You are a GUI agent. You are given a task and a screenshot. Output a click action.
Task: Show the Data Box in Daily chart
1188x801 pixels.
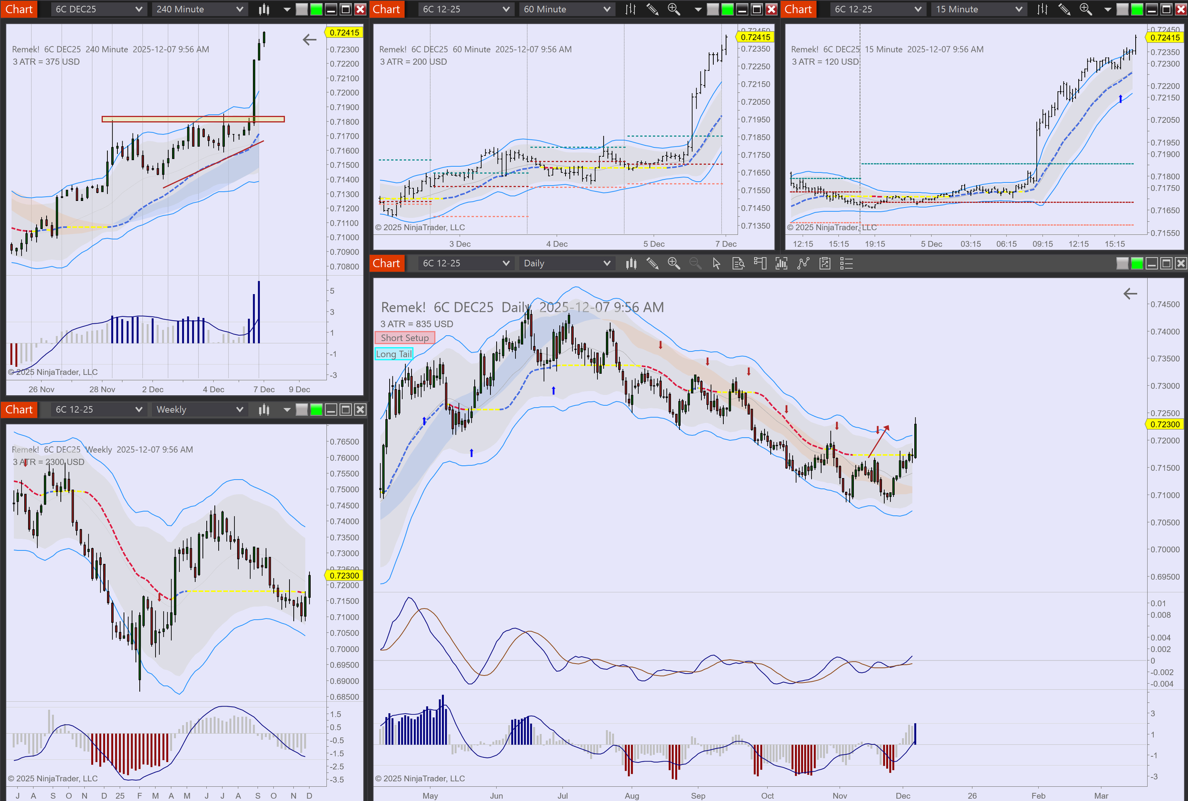point(738,264)
